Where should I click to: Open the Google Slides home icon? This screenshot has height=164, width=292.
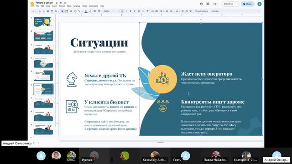pos(32,4)
